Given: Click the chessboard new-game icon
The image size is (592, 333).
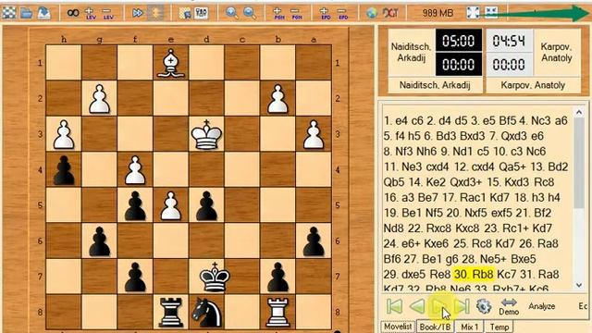Looking at the screenshot, I should 9,13.
